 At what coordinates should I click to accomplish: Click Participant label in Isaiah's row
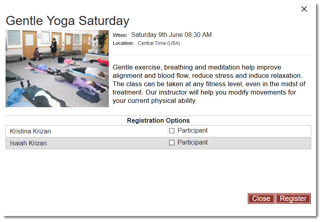click(x=193, y=143)
